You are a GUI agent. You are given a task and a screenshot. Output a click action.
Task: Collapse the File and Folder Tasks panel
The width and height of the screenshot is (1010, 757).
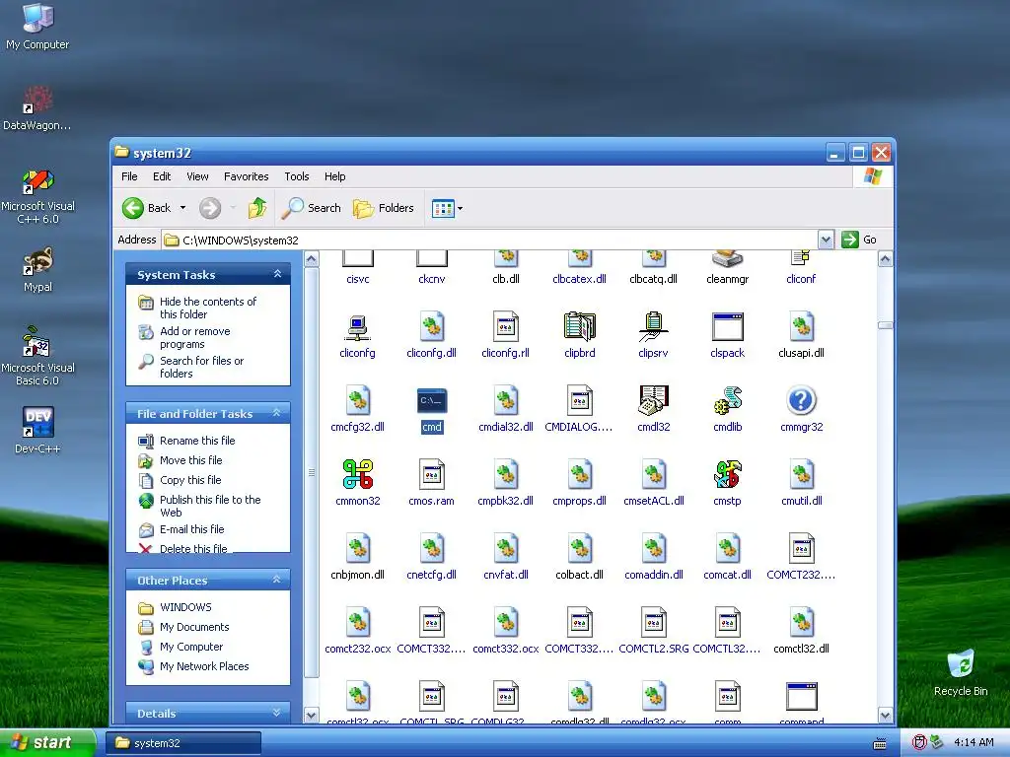(x=277, y=413)
